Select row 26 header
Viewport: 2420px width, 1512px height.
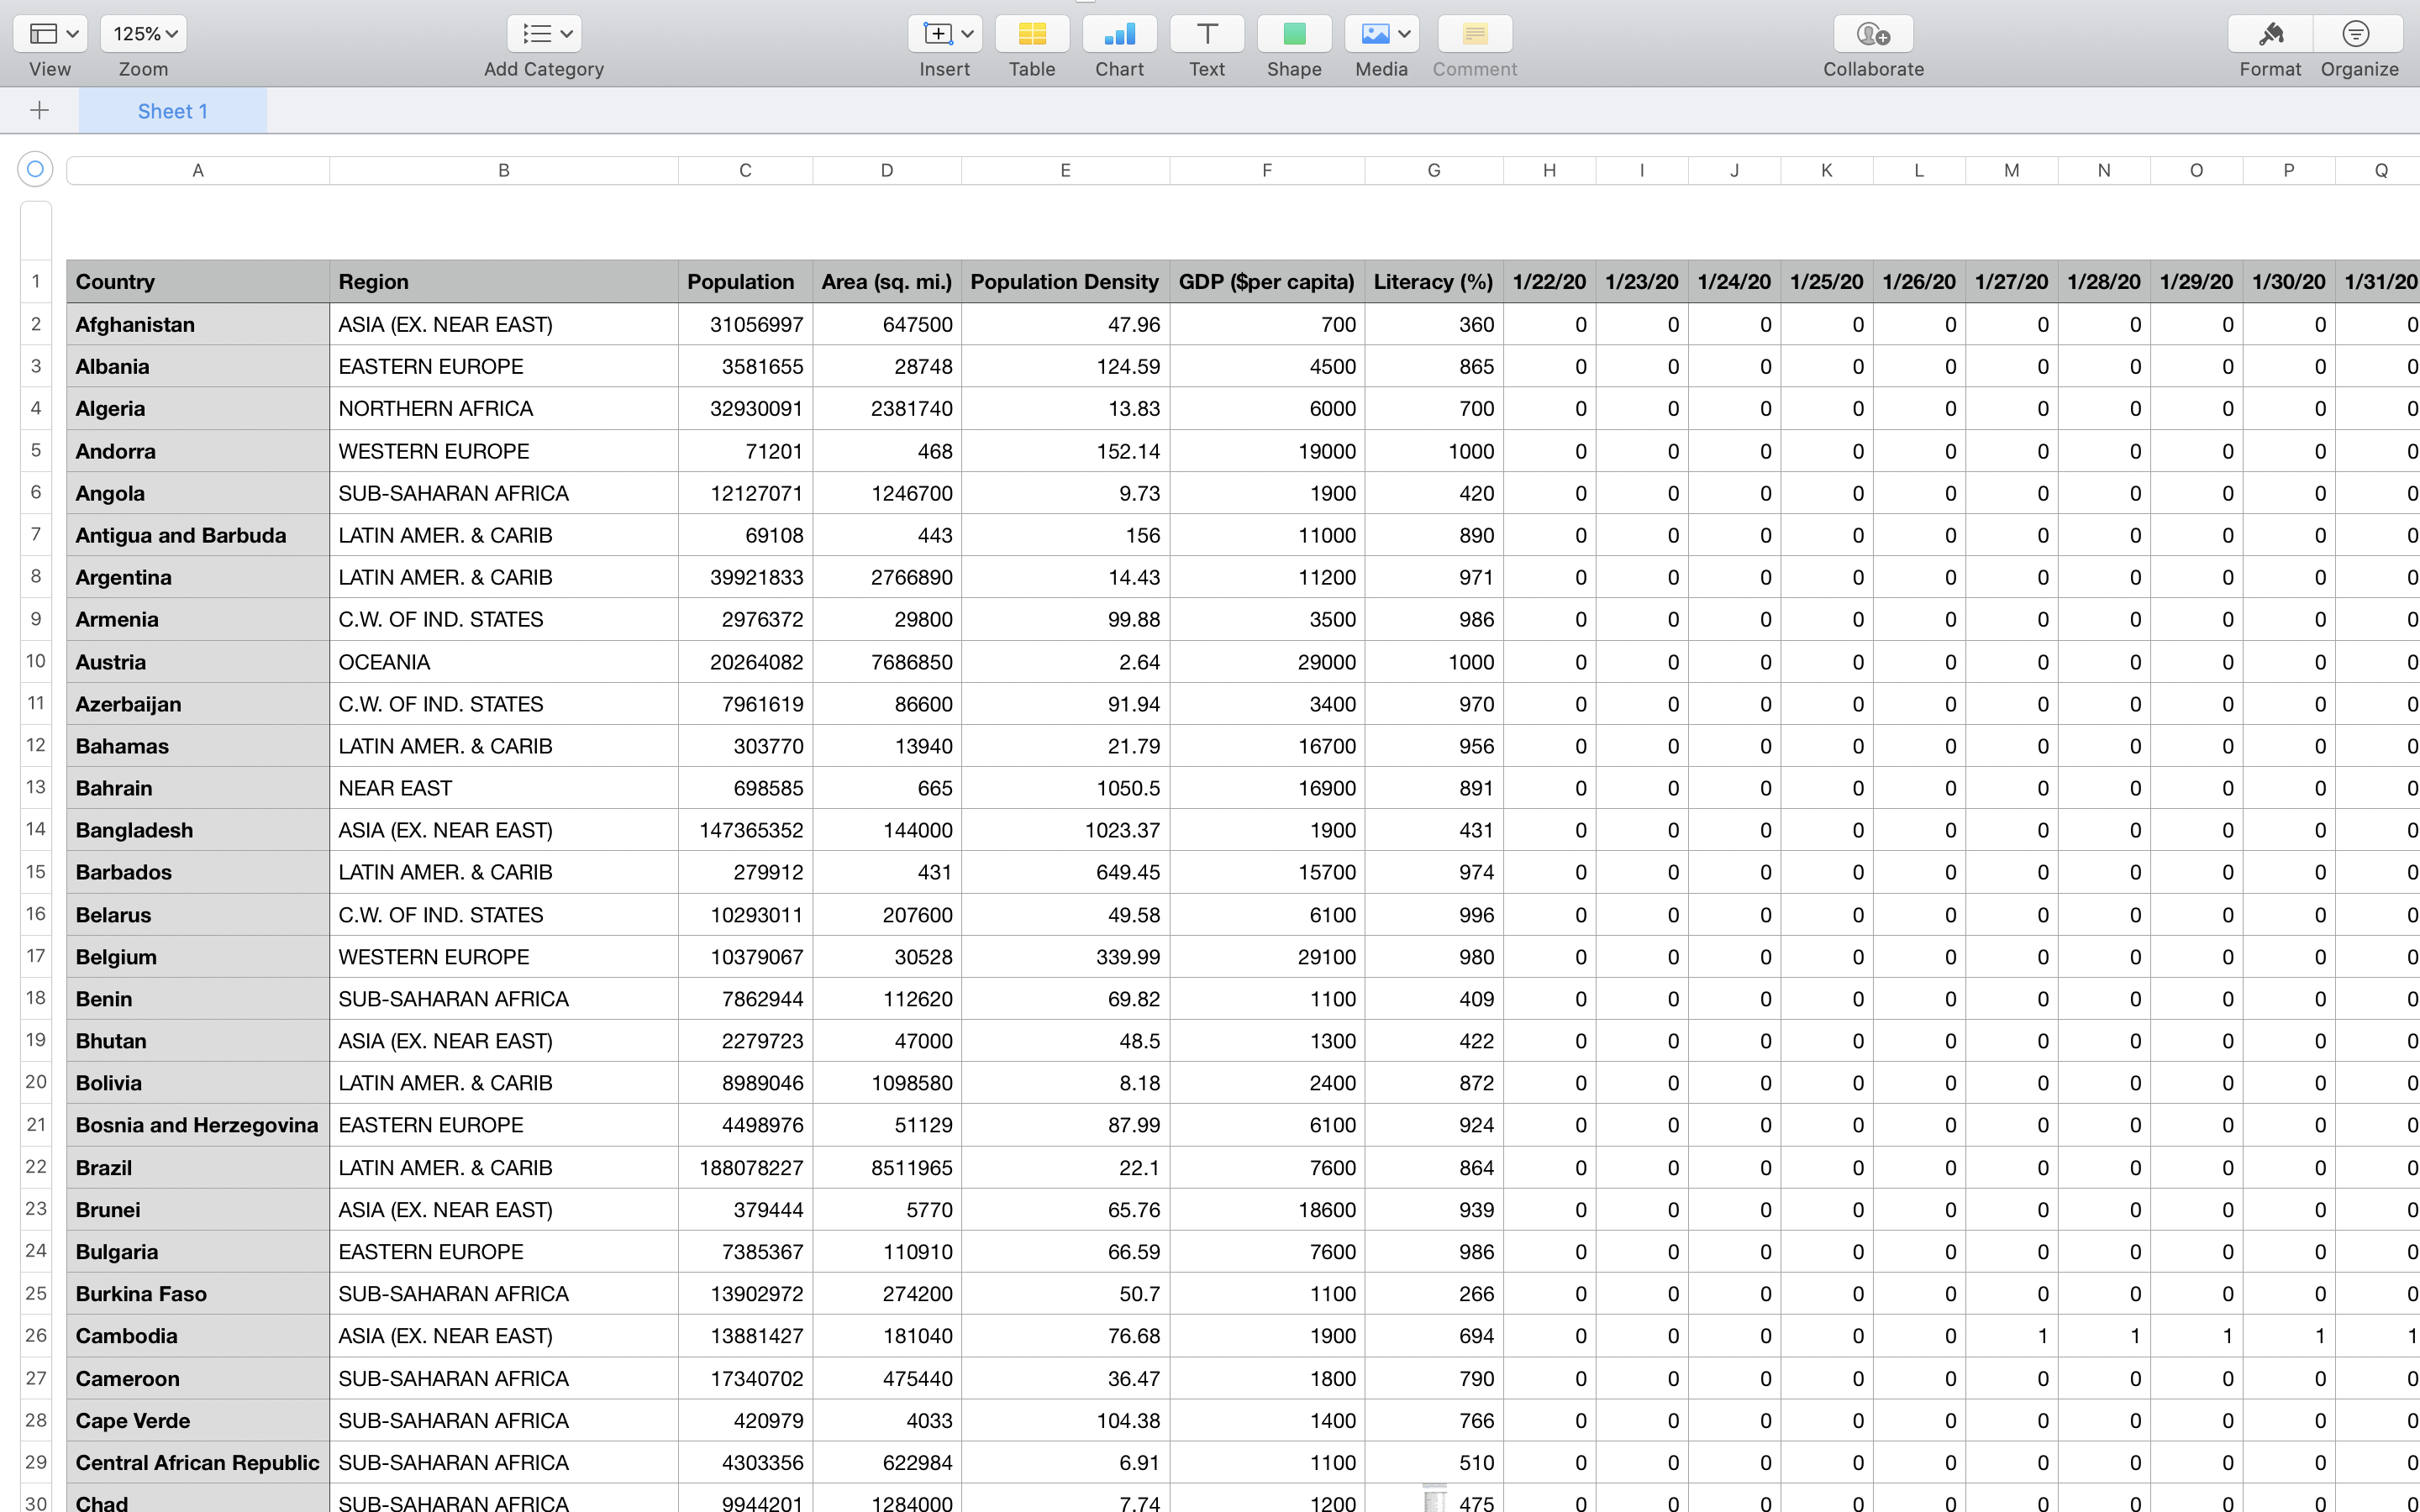point(36,1335)
